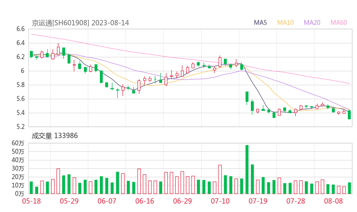Click the 07-10 date axis label
Screen dimensions: 357x212
coord(220,201)
